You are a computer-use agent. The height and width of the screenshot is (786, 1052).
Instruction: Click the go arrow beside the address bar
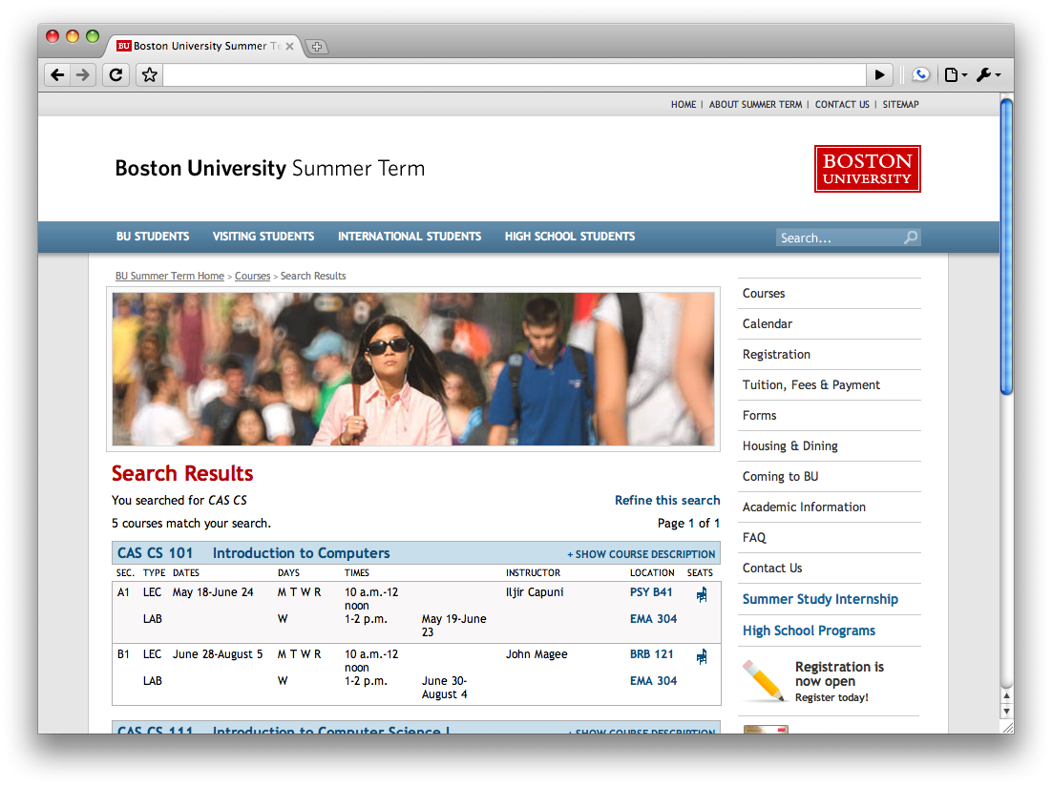pos(879,74)
